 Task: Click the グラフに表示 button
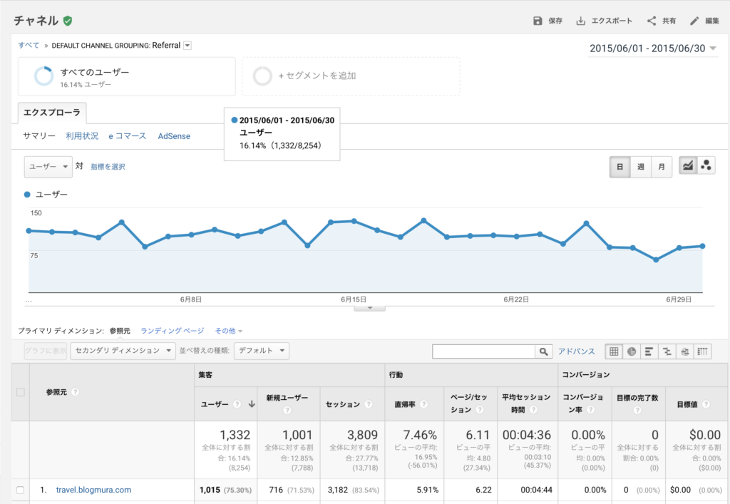coord(46,351)
